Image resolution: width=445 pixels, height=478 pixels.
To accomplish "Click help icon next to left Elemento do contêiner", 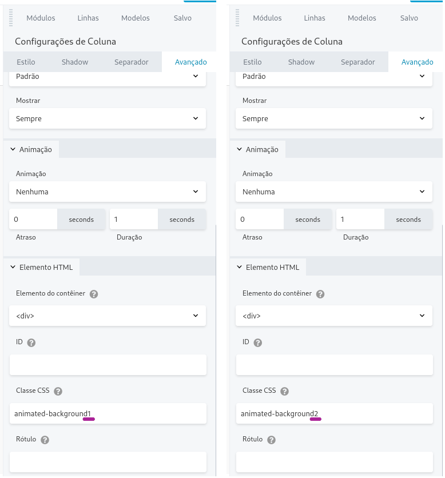I will coord(94,294).
